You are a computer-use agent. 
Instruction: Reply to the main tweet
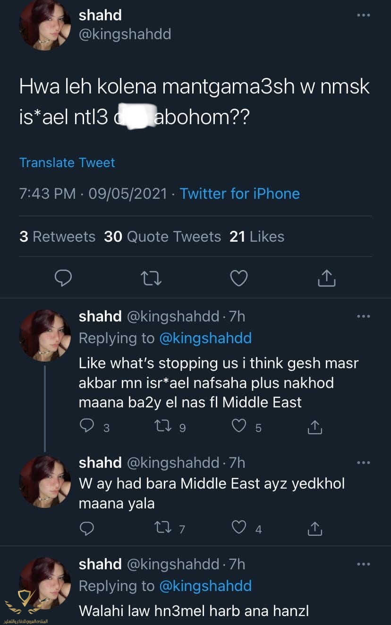click(x=63, y=279)
